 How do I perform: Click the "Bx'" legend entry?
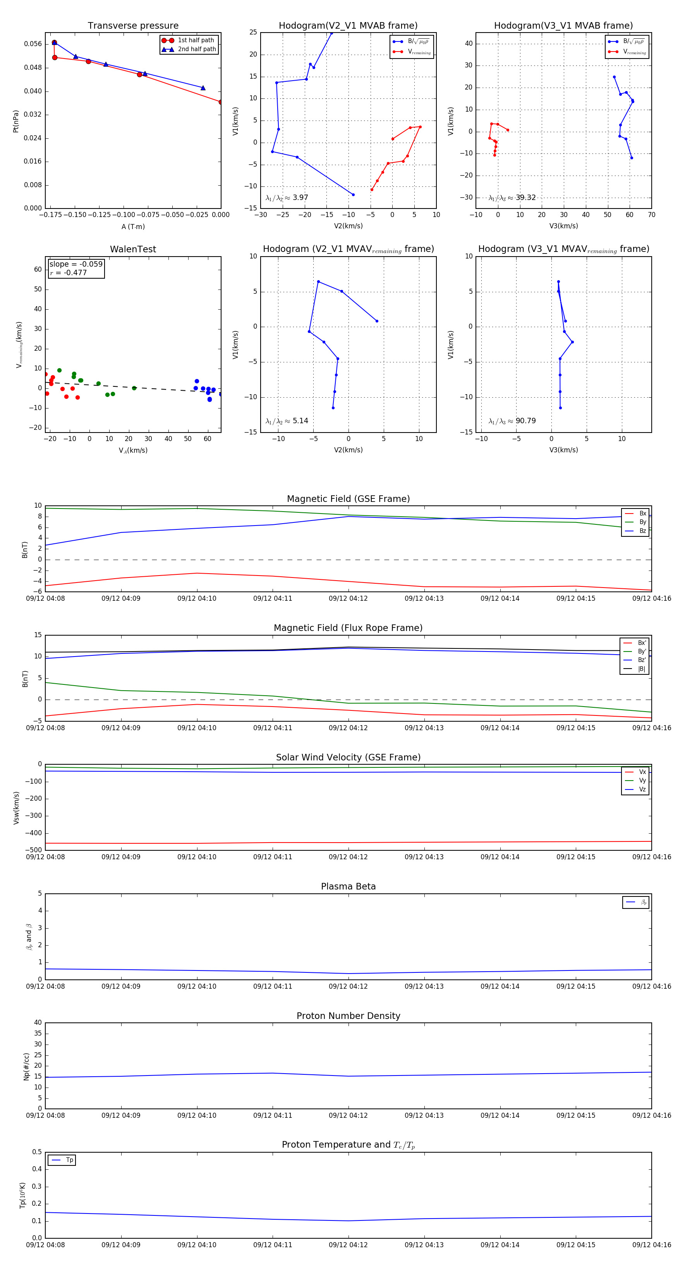635,643
